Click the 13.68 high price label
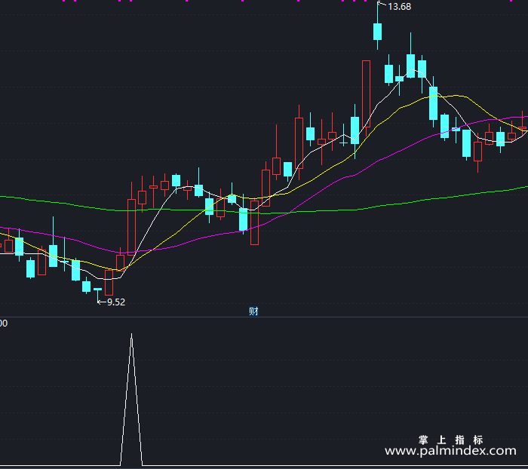Screen dimensions: 528x469 click(x=399, y=7)
